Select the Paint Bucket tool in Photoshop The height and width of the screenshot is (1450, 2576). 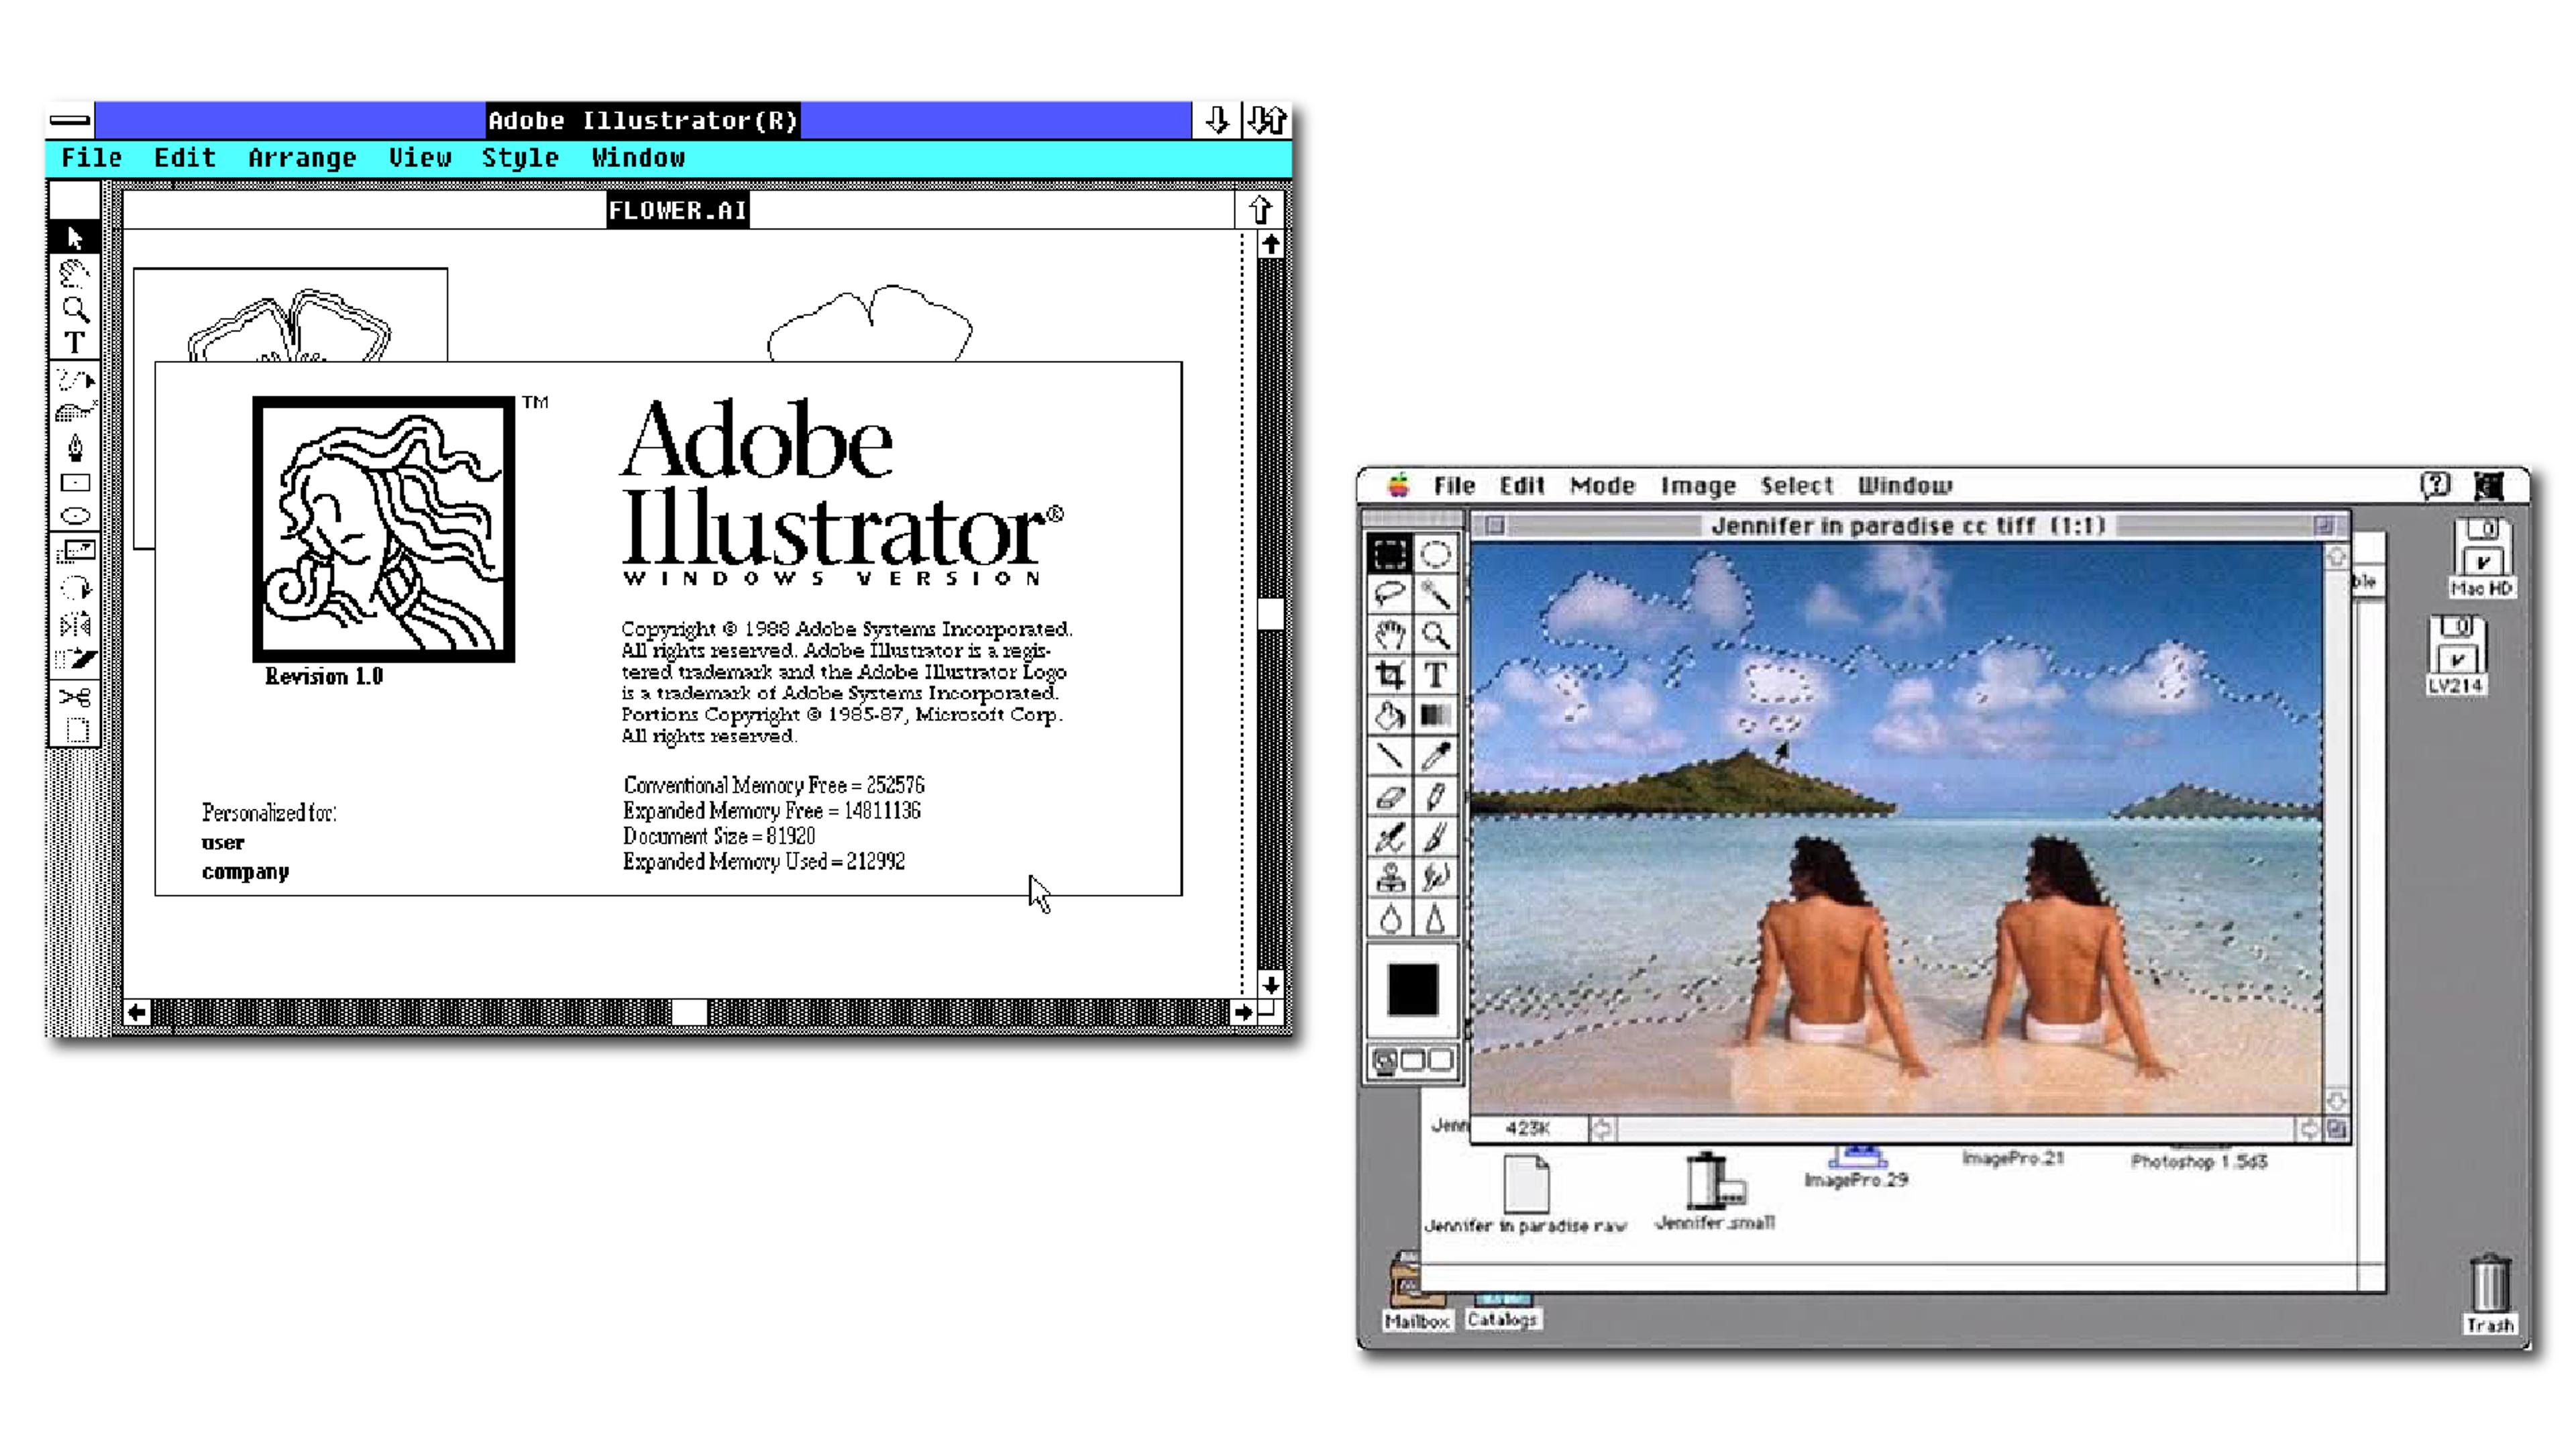coord(1390,715)
